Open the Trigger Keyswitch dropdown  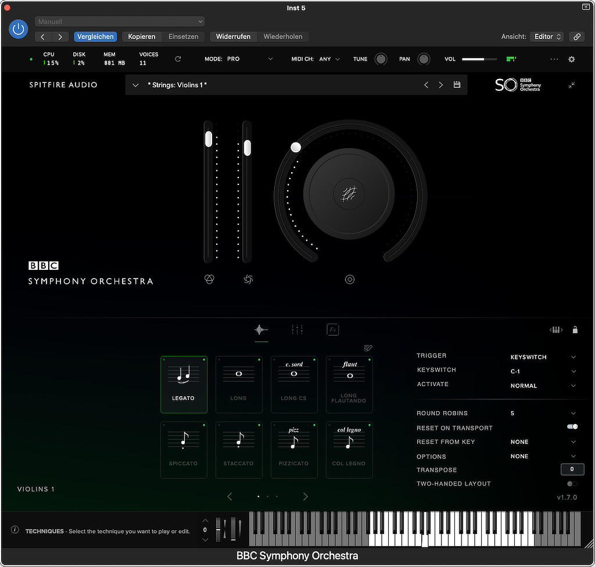[x=543, y=357]
